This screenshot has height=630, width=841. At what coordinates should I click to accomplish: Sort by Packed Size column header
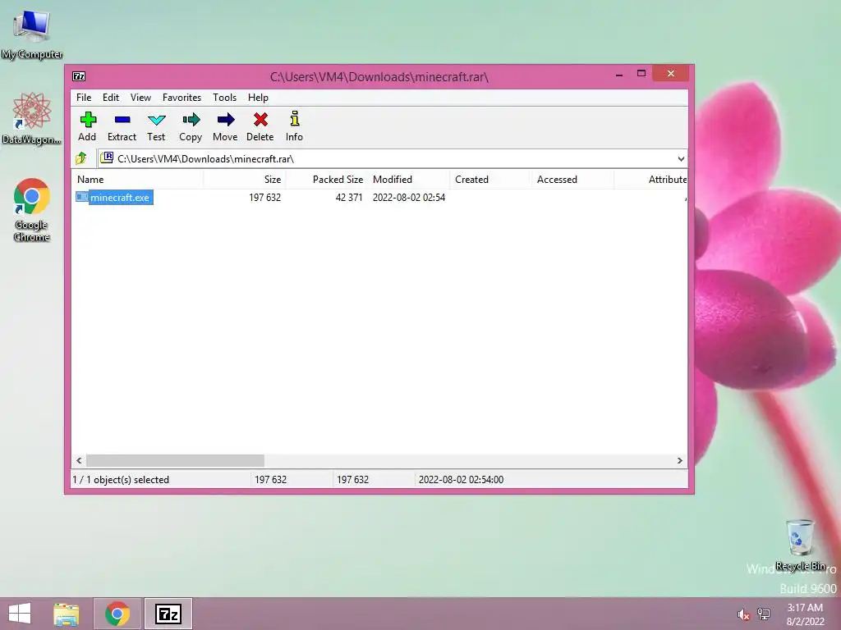pyautogui.click(x=326, y=180)
